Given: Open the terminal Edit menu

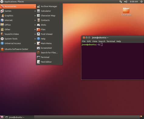Looking at the screenshot, I should pyautogui.click(x=89, y=41).
